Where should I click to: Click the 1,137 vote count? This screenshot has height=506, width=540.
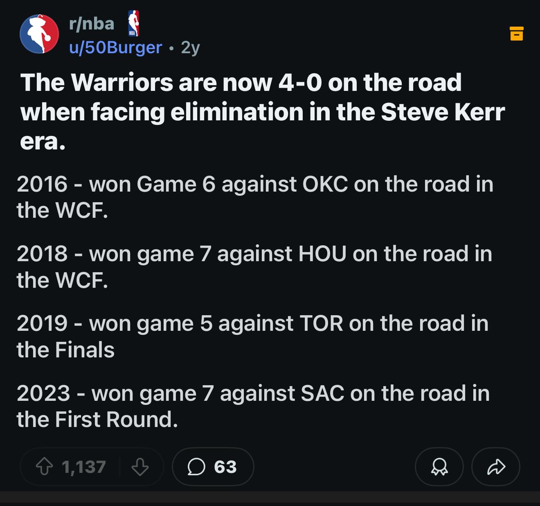click(x=84, y=467)
